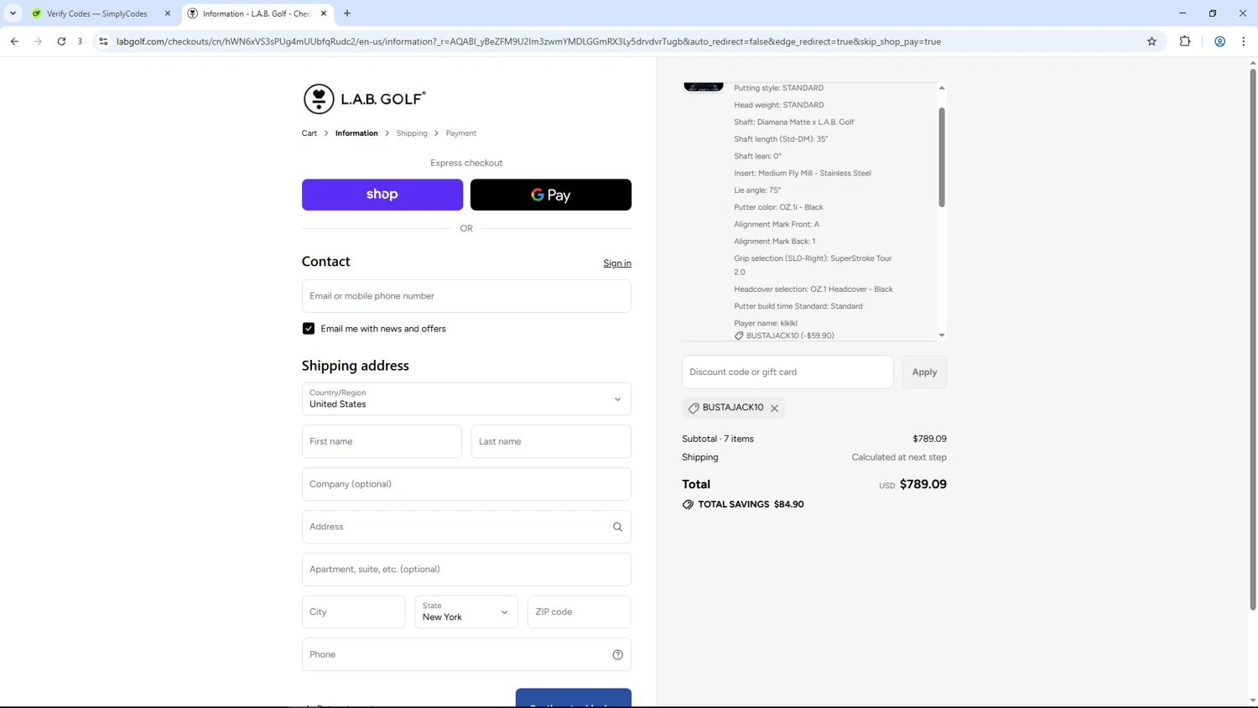This screenshot has width=1258, height=708.
Task: Click the address search magnifier icon
Action: pos(617,527)
